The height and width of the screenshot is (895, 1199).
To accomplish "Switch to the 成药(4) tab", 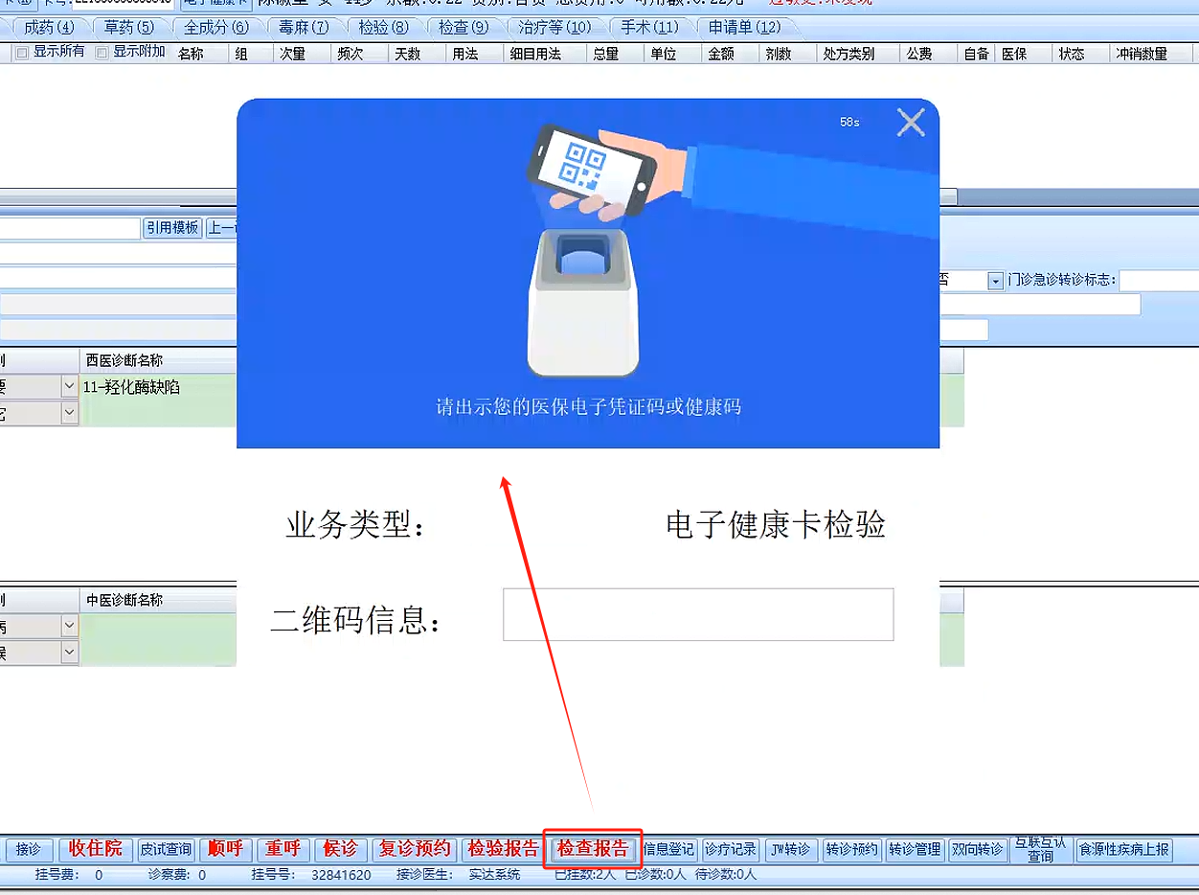I will (49, 27).
